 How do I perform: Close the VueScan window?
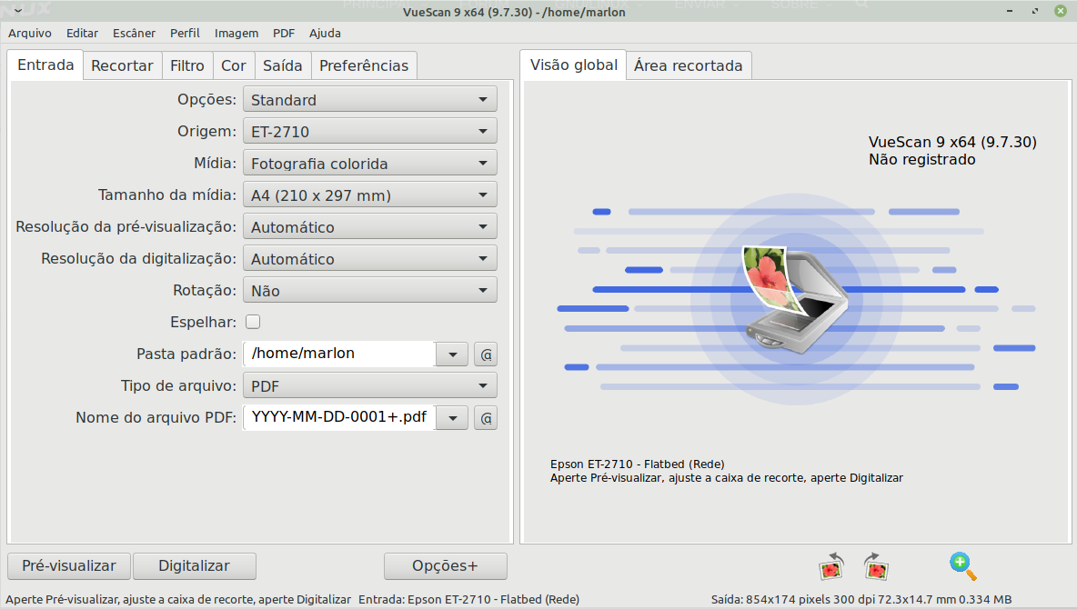(x=1061, y=11)
